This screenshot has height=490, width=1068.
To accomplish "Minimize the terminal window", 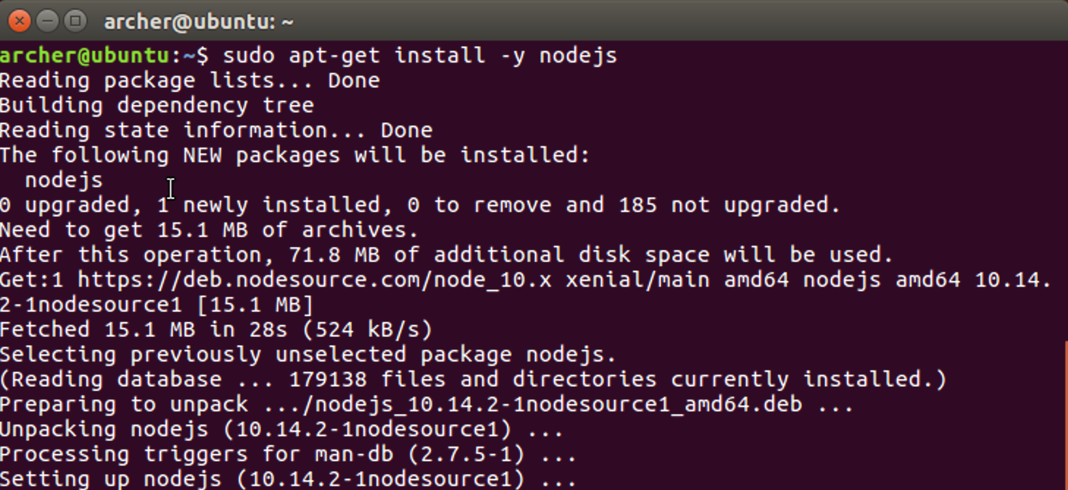I will (x=47, y=21).
